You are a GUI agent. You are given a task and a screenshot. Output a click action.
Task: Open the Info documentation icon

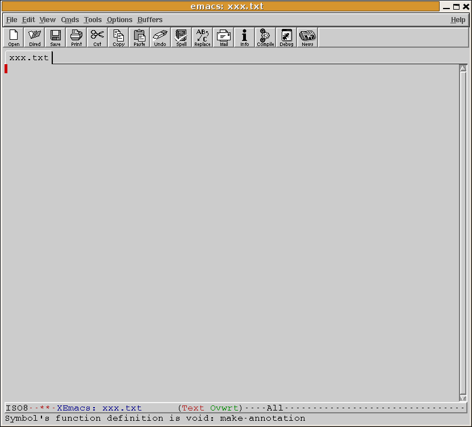point(244,37)
